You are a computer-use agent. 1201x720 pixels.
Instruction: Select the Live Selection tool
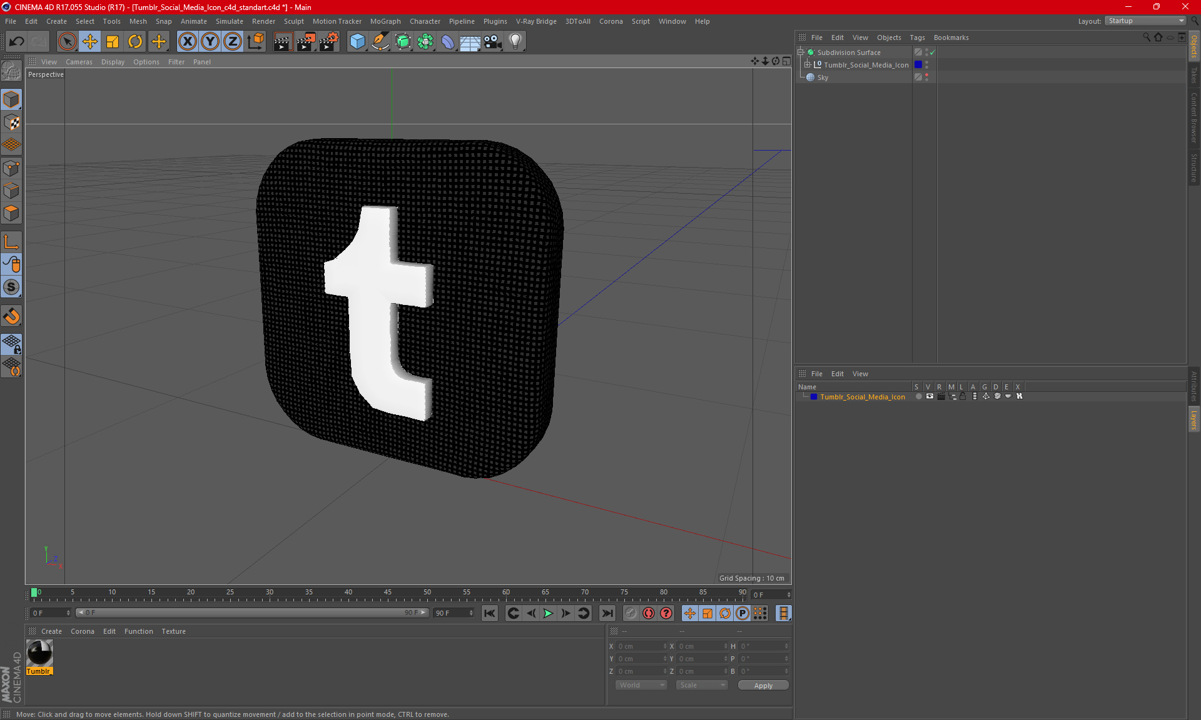pos(67,41)
